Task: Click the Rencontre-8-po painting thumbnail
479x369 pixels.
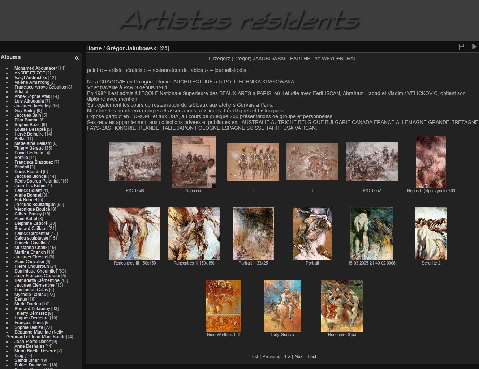Action: click(x=342, y=306)
